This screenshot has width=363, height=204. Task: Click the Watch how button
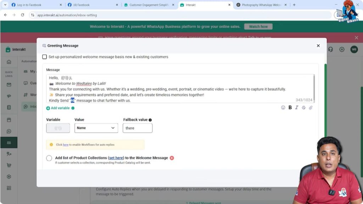click(x=258, y=26)
